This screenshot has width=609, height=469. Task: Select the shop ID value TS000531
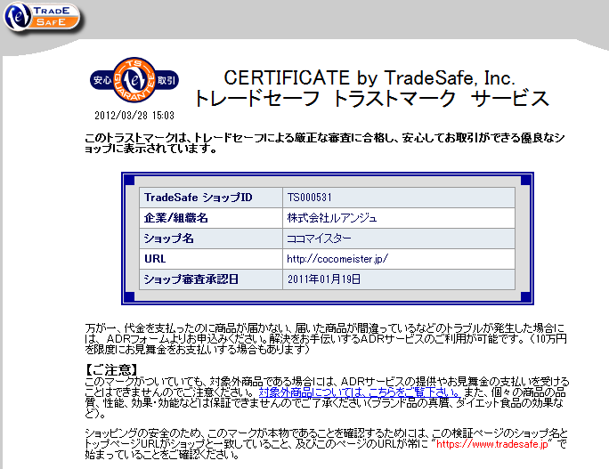tap(310, 198)
